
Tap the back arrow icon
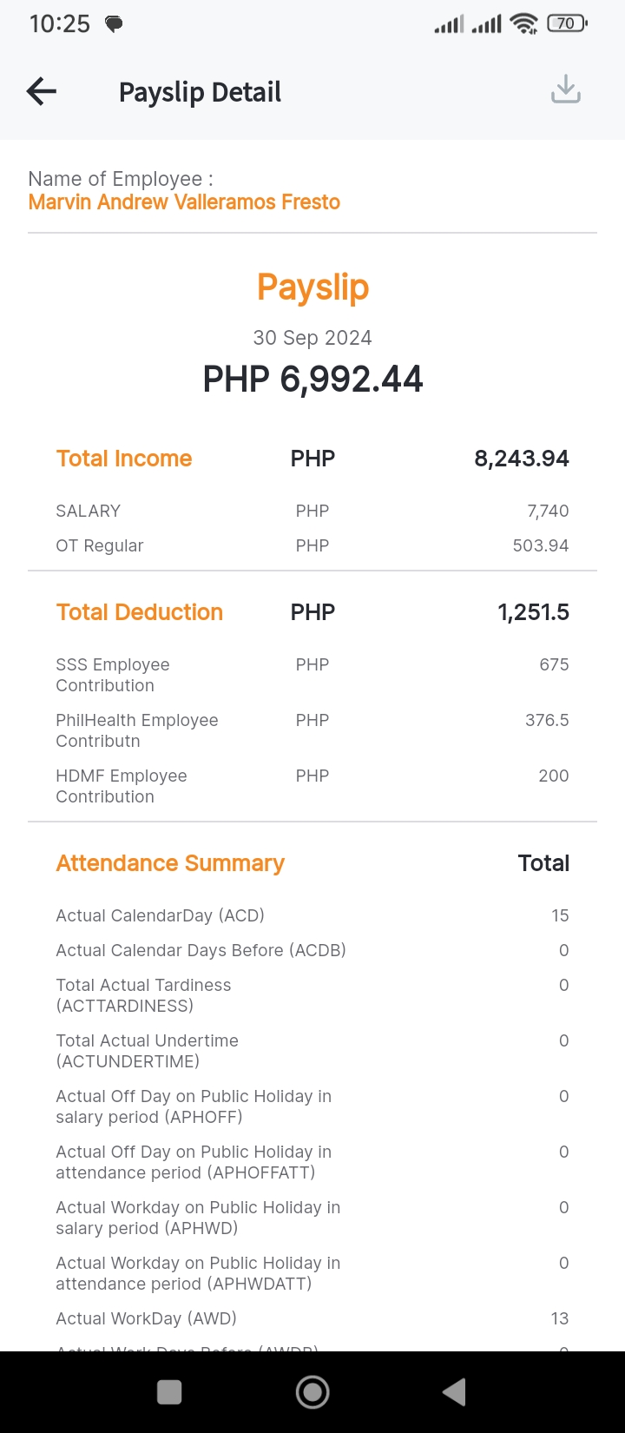(x=42, y=91)
